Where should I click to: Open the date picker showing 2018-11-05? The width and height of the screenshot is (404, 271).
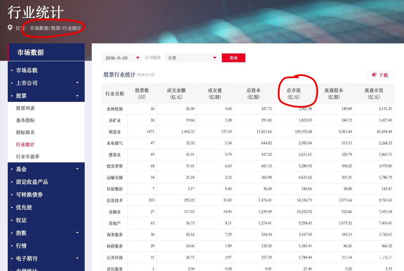point(122,58)
